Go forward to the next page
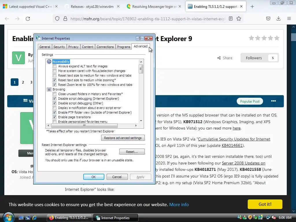Screen dimensions: 296x222 tap(17, 19)
